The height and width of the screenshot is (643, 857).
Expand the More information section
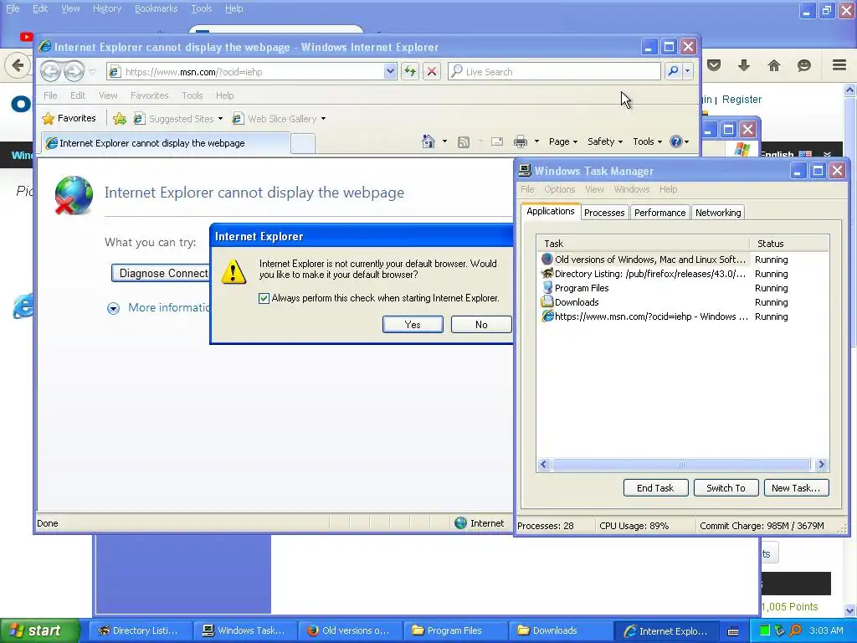[113, 308]
